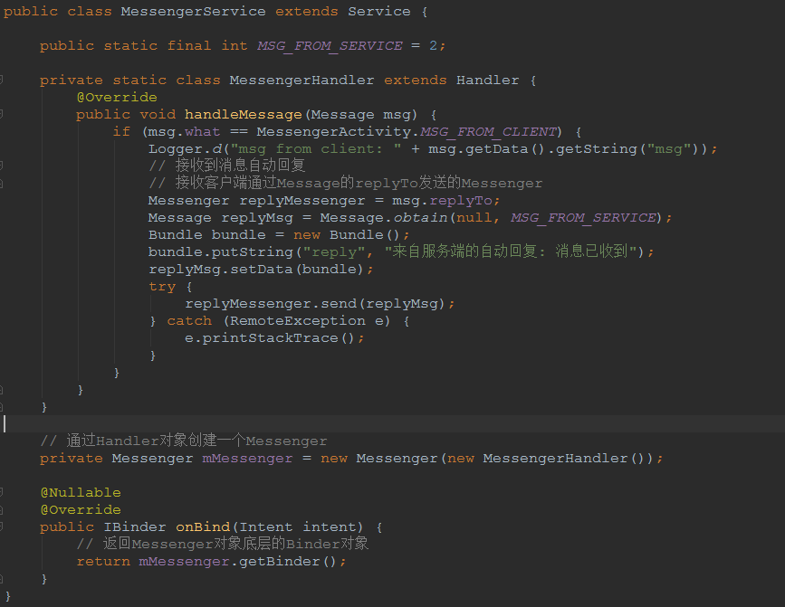Select the void return type of handleMessage

(158, 115)
